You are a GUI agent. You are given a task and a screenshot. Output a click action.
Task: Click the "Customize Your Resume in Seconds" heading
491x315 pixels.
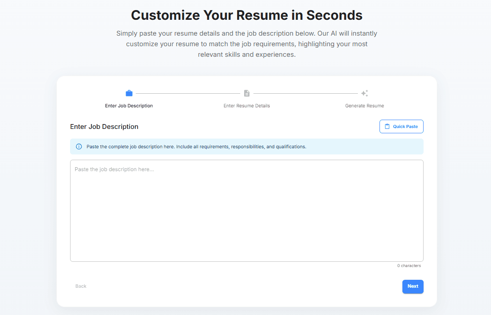(246, 15)
